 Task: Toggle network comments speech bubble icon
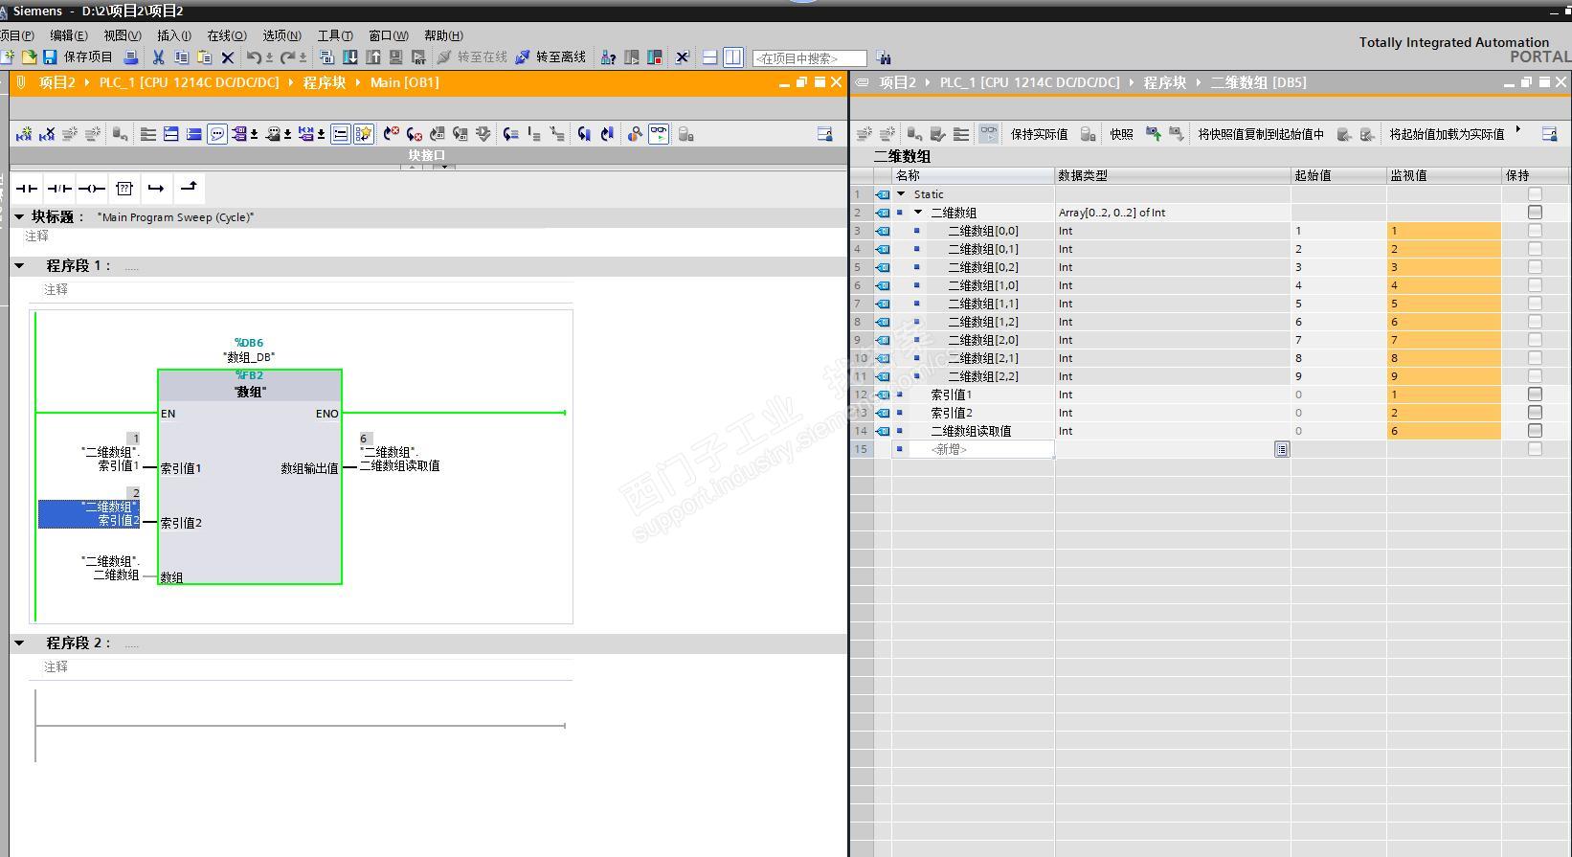pyautogui.click(x=217, y=134)
